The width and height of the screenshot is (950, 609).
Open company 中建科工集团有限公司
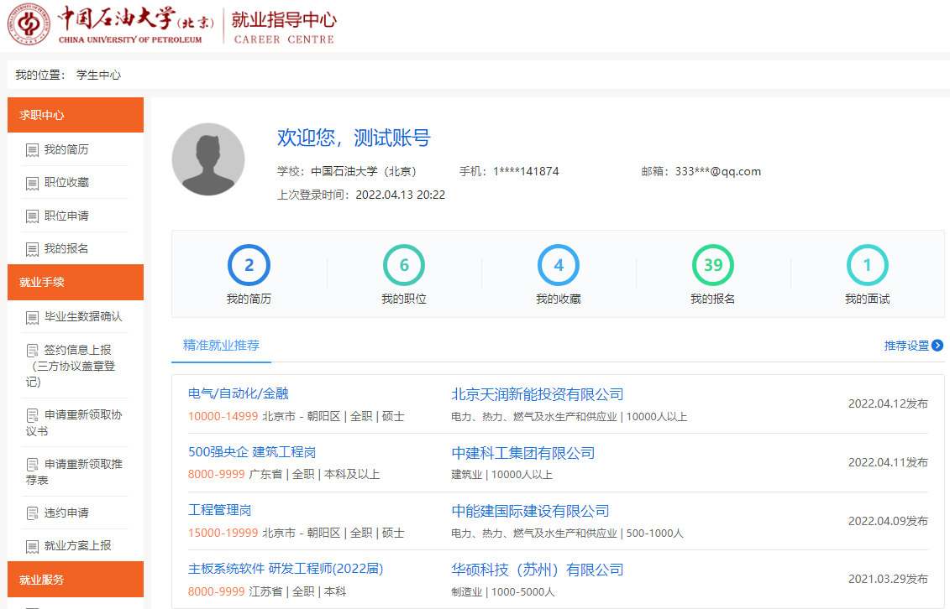coord(522,453)
